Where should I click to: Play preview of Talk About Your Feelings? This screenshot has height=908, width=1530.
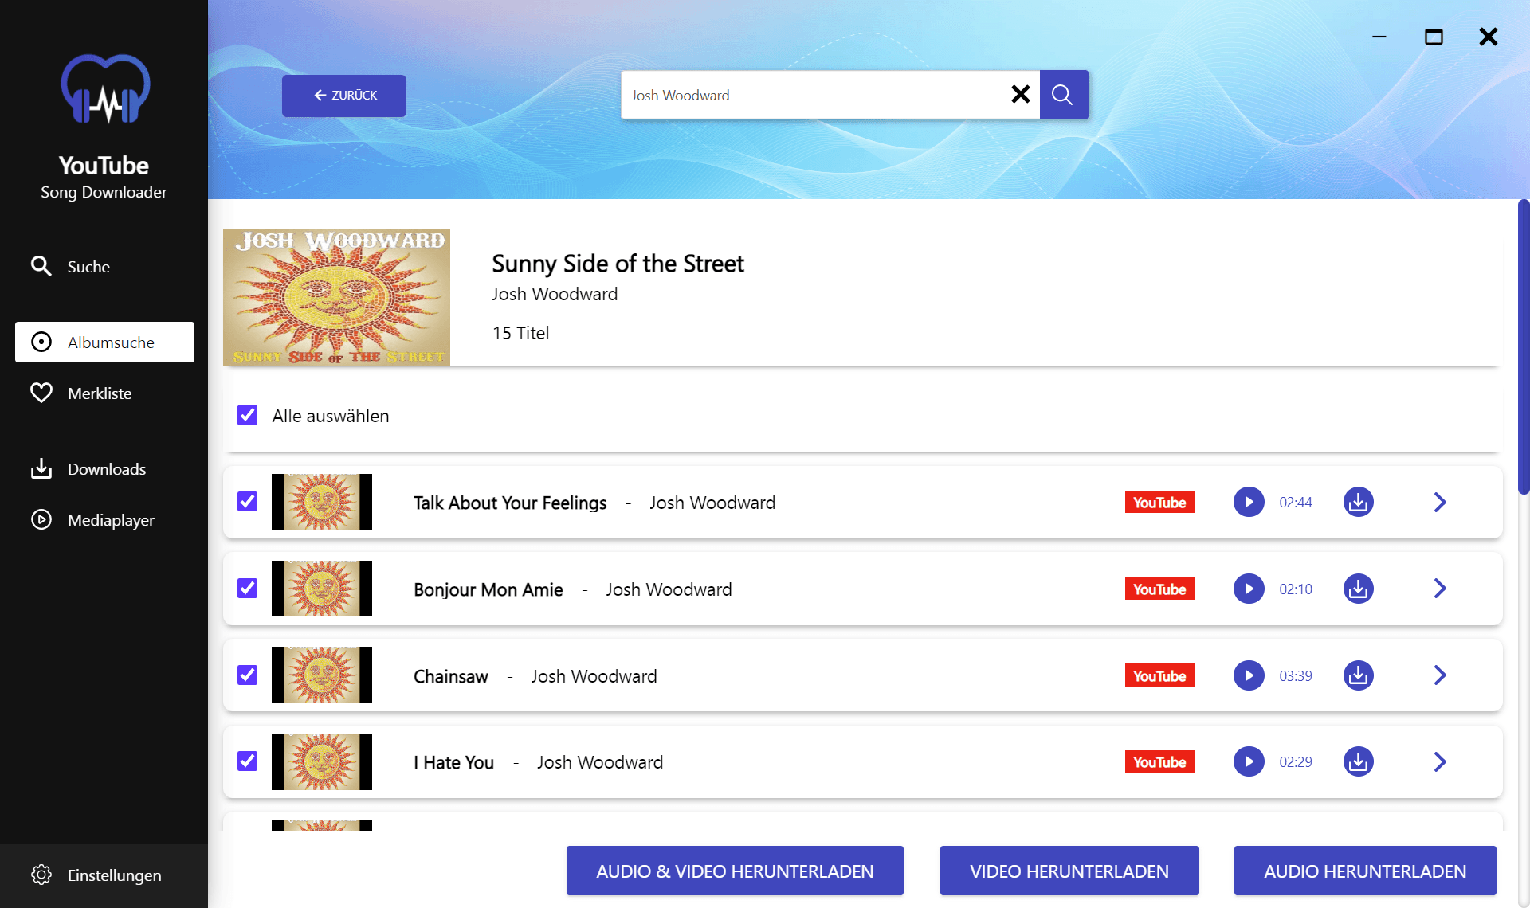(1249, 503)
